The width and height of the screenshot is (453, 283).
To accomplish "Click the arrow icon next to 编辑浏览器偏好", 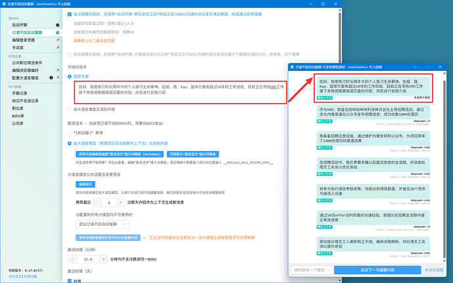I will tap(58, 70).
